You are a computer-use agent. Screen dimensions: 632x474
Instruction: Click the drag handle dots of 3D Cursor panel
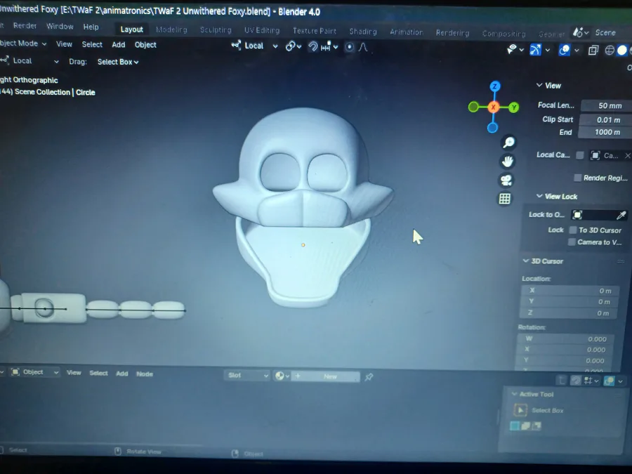(621, 262)
